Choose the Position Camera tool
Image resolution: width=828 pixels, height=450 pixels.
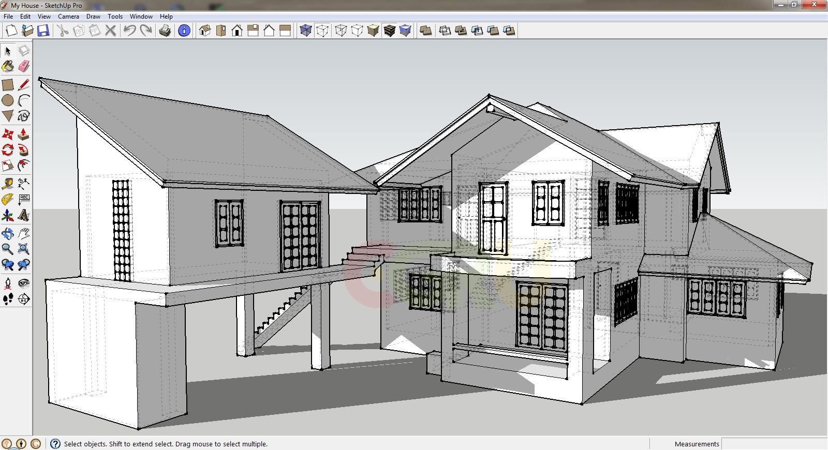click(x=8, y=283)
